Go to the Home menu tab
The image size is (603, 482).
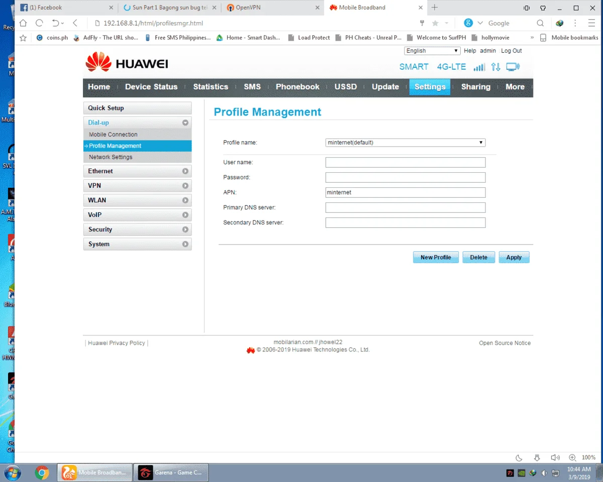tap(99, 87)
